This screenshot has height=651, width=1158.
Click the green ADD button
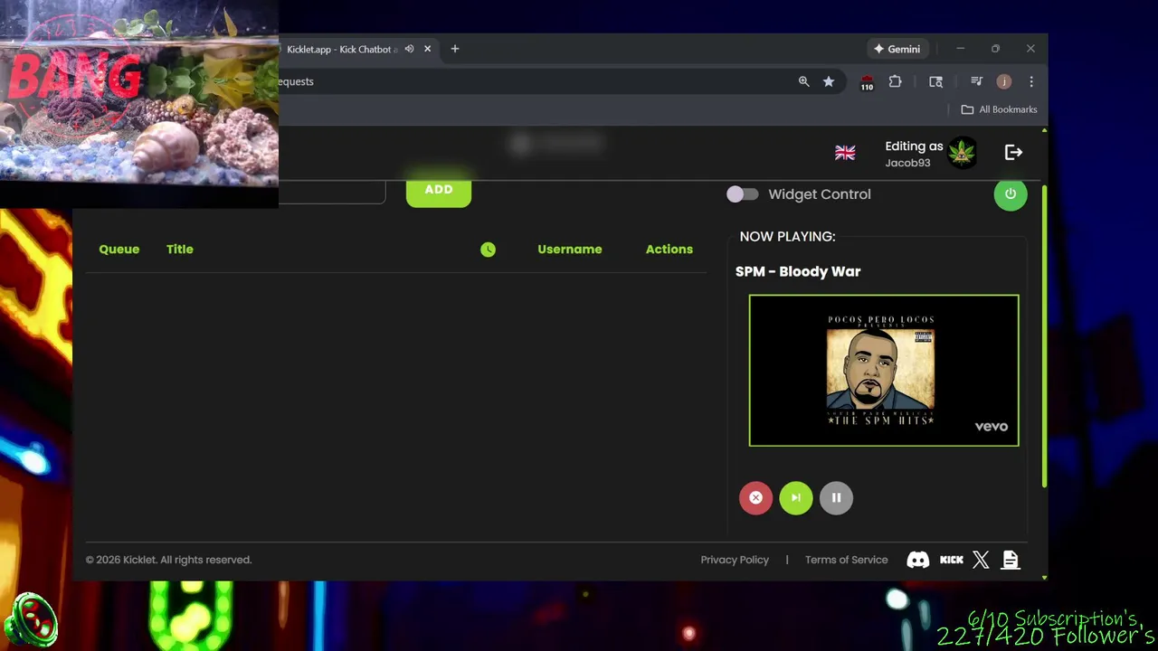(439, 190)
